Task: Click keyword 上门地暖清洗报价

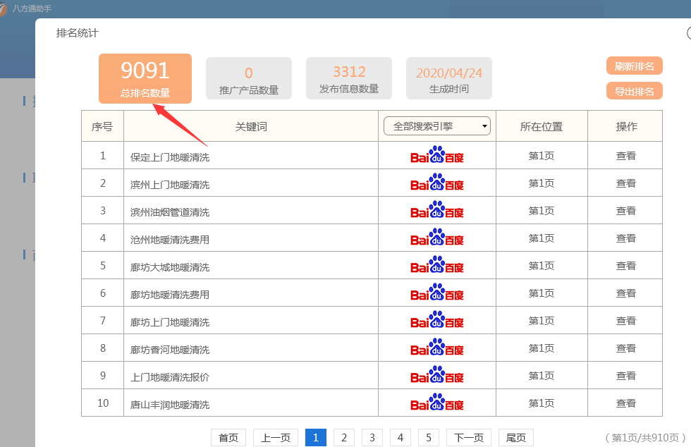Action: (170, 377)
